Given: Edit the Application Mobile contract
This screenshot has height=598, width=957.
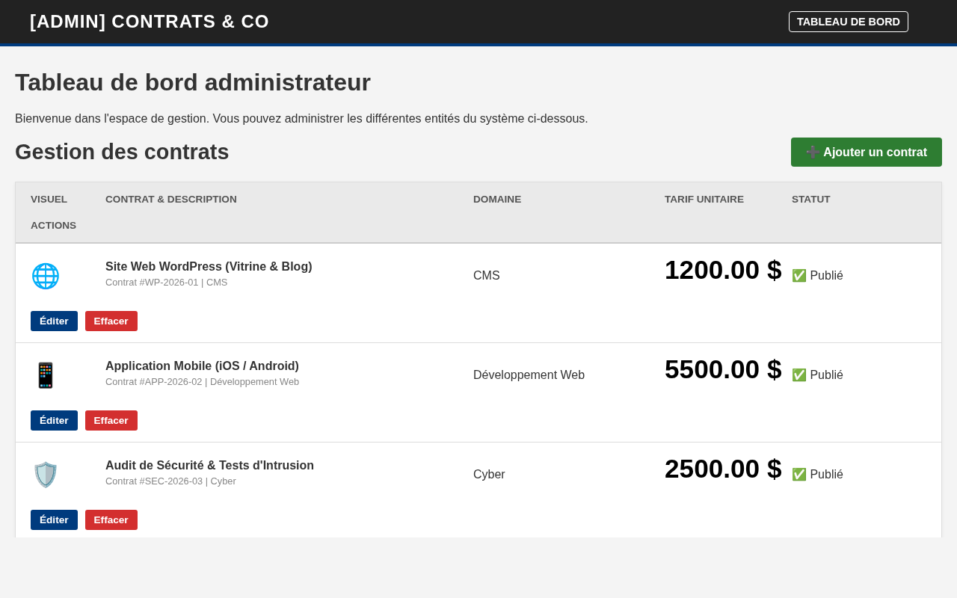Looking at the screenshot, I should click(54, 421).
